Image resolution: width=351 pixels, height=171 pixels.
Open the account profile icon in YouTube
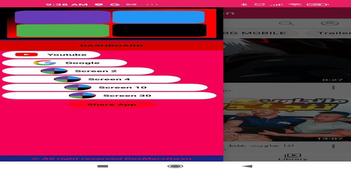[330, 23]
